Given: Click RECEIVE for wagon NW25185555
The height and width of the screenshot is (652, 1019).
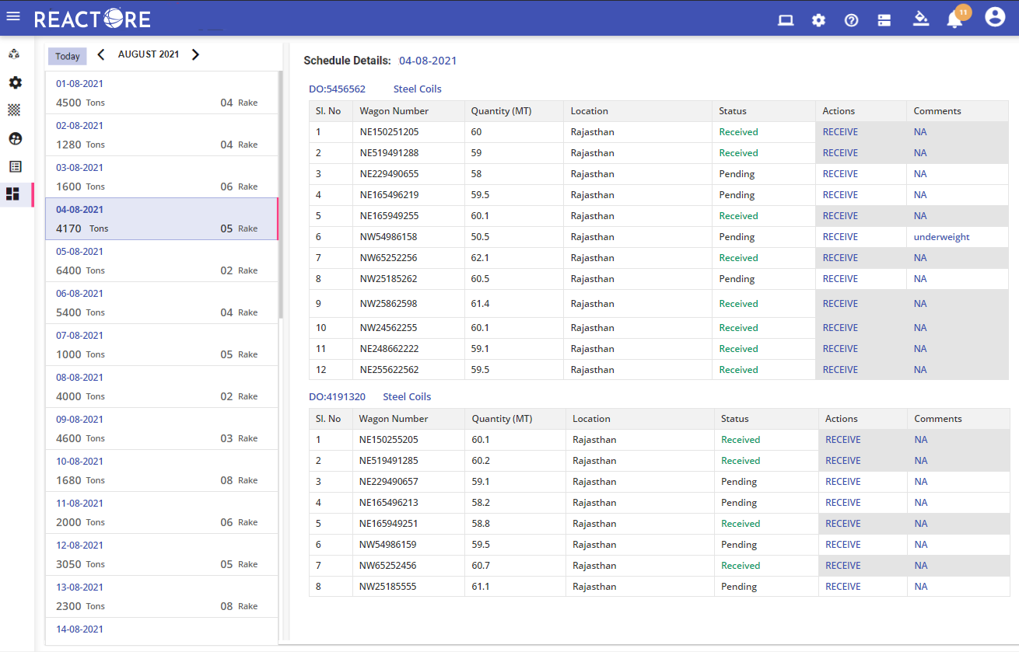Looking at the screenshot, I should pos(843,587).
